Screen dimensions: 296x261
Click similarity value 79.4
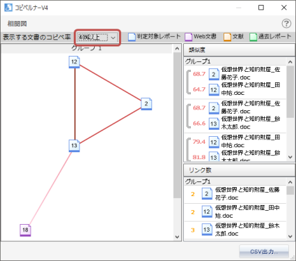pyautogui.click(x=199, y=142)
